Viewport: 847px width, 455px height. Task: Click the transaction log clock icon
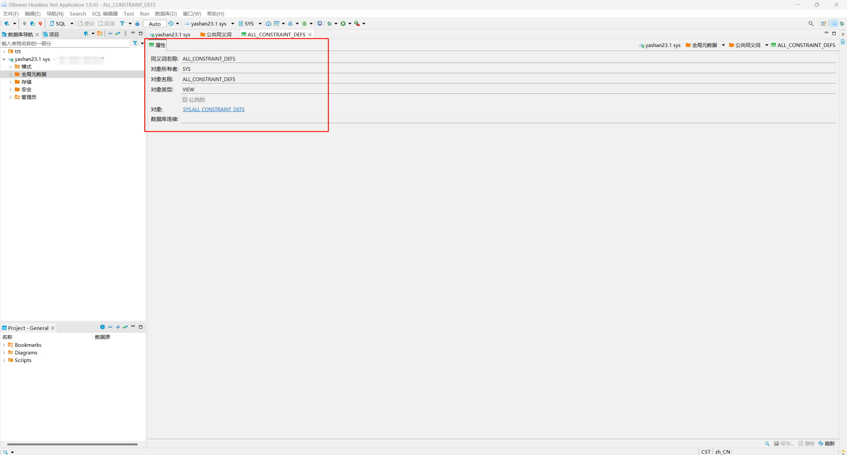[x=171, y=23]
